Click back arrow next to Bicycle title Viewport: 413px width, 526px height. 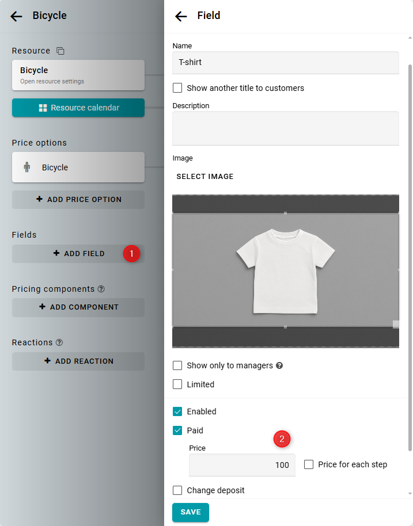click(x=16, y=16)
